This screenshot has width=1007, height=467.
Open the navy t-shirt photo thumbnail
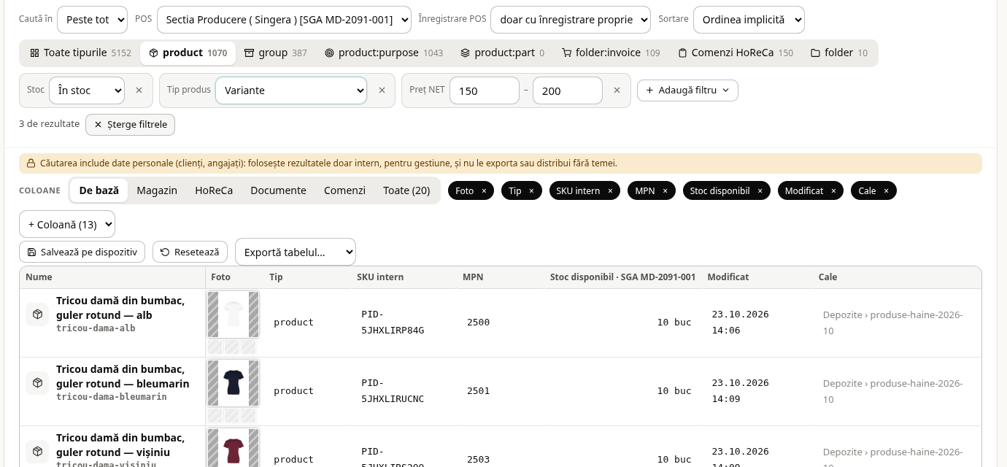(x=234, y=383)
